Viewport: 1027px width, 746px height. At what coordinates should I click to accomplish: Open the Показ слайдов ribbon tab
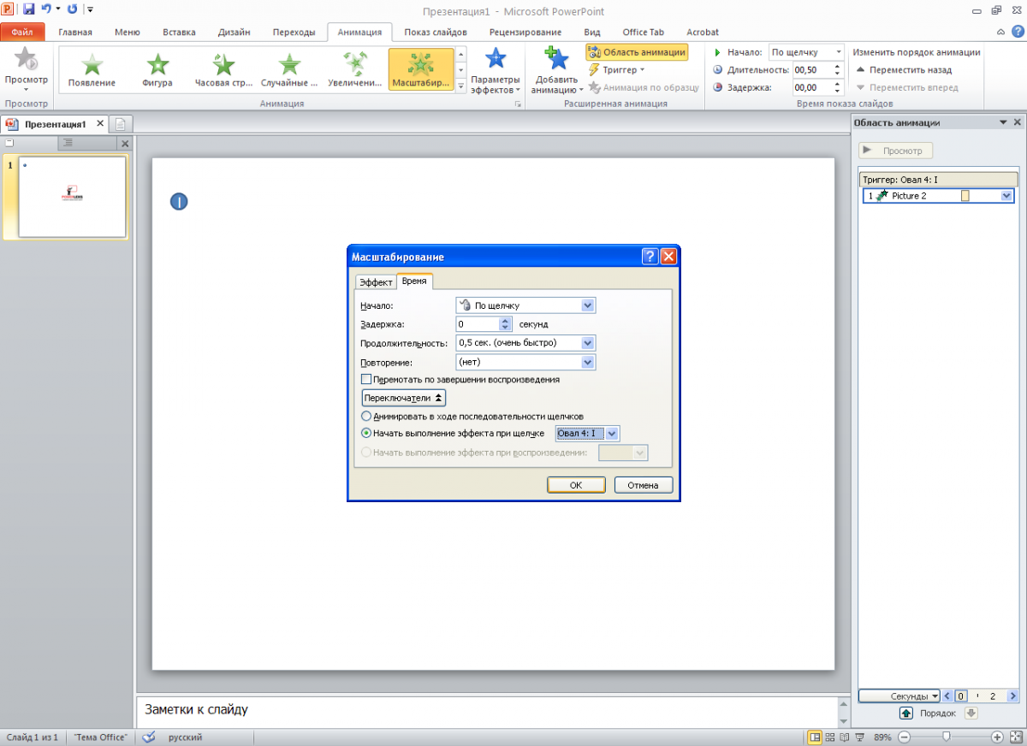coord(436,33)
